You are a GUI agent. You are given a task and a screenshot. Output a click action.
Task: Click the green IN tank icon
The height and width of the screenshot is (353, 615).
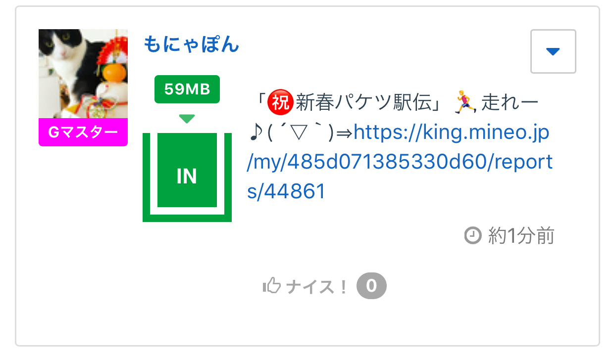tap(187, 176)
